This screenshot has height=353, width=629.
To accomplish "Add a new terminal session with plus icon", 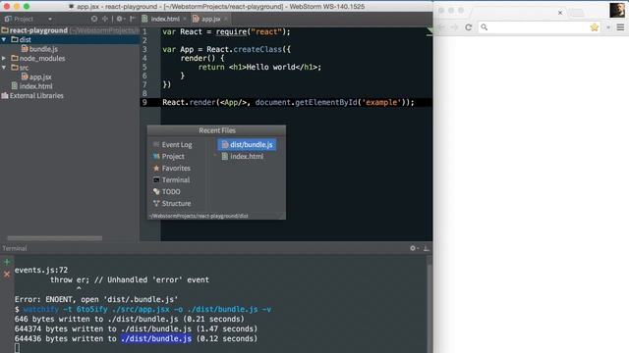I will coord(7,262).
